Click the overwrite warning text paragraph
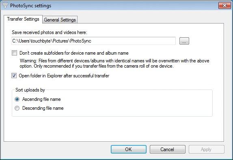 coord(114,63)
